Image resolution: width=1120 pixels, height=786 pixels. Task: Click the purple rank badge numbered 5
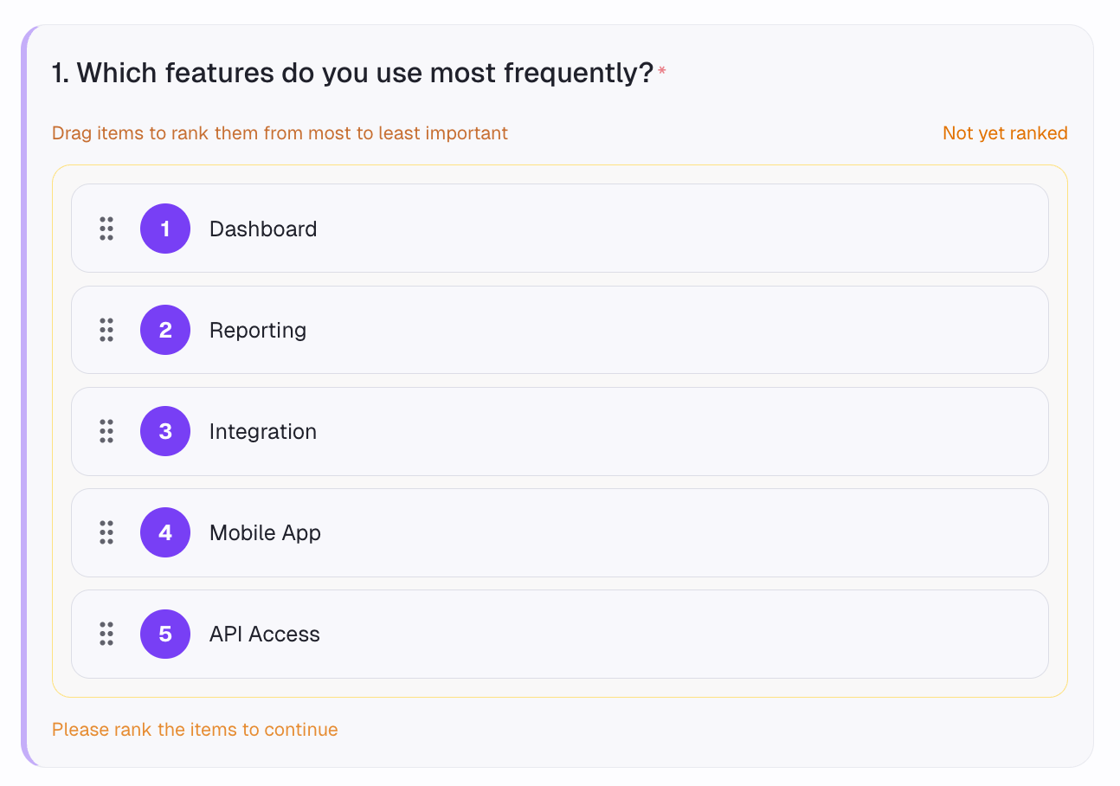point(164,634)
